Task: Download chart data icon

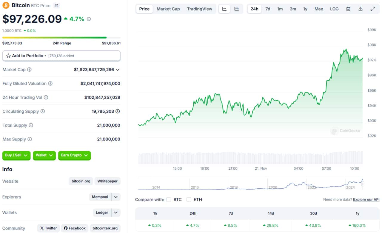Action: pos(361,9)
